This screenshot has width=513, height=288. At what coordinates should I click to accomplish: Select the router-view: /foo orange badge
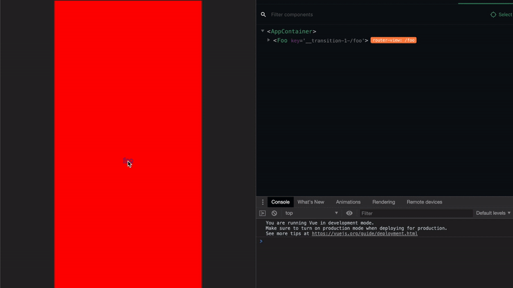[x=393, y=40]
